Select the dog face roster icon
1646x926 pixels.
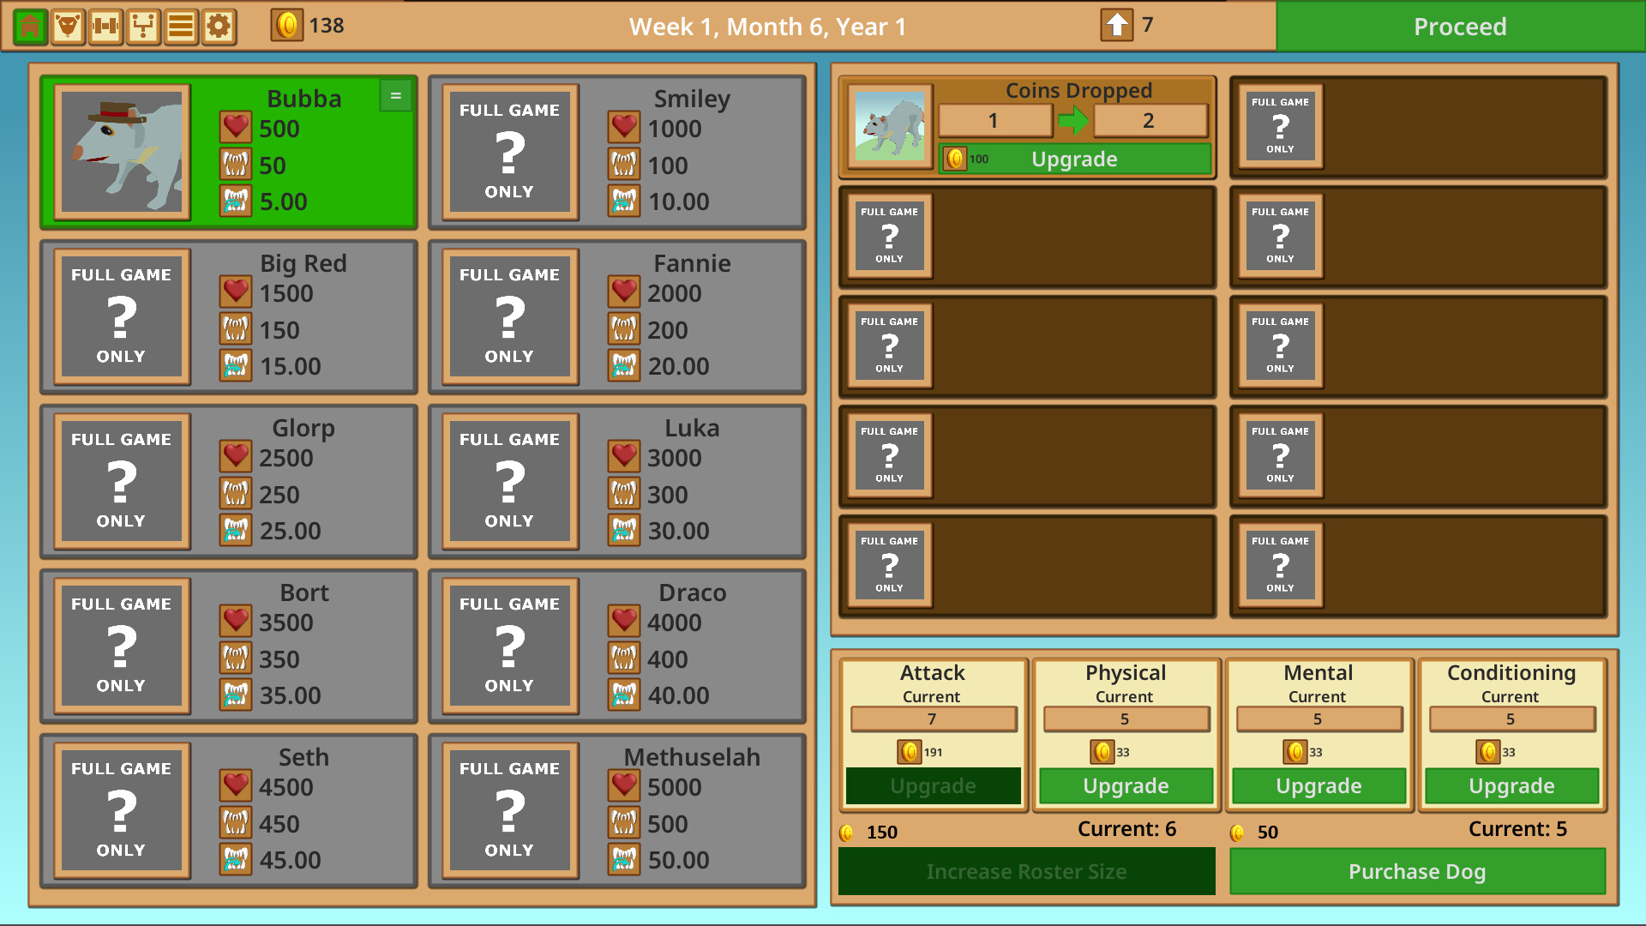[x=68, y=27]
